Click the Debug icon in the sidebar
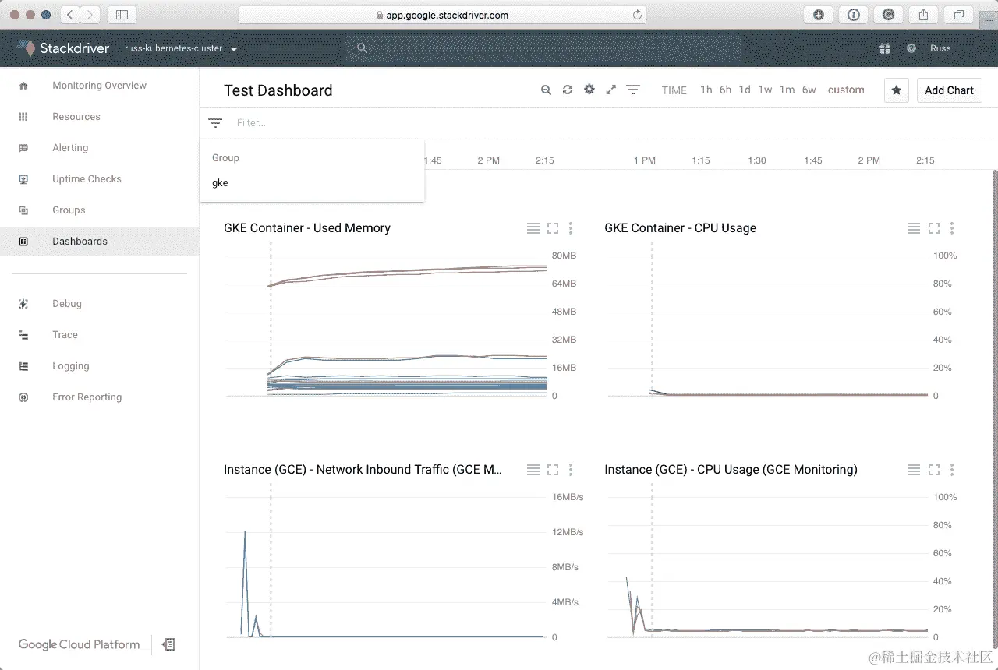The height and width of the screenshot is (670, 998). [23, 304]
